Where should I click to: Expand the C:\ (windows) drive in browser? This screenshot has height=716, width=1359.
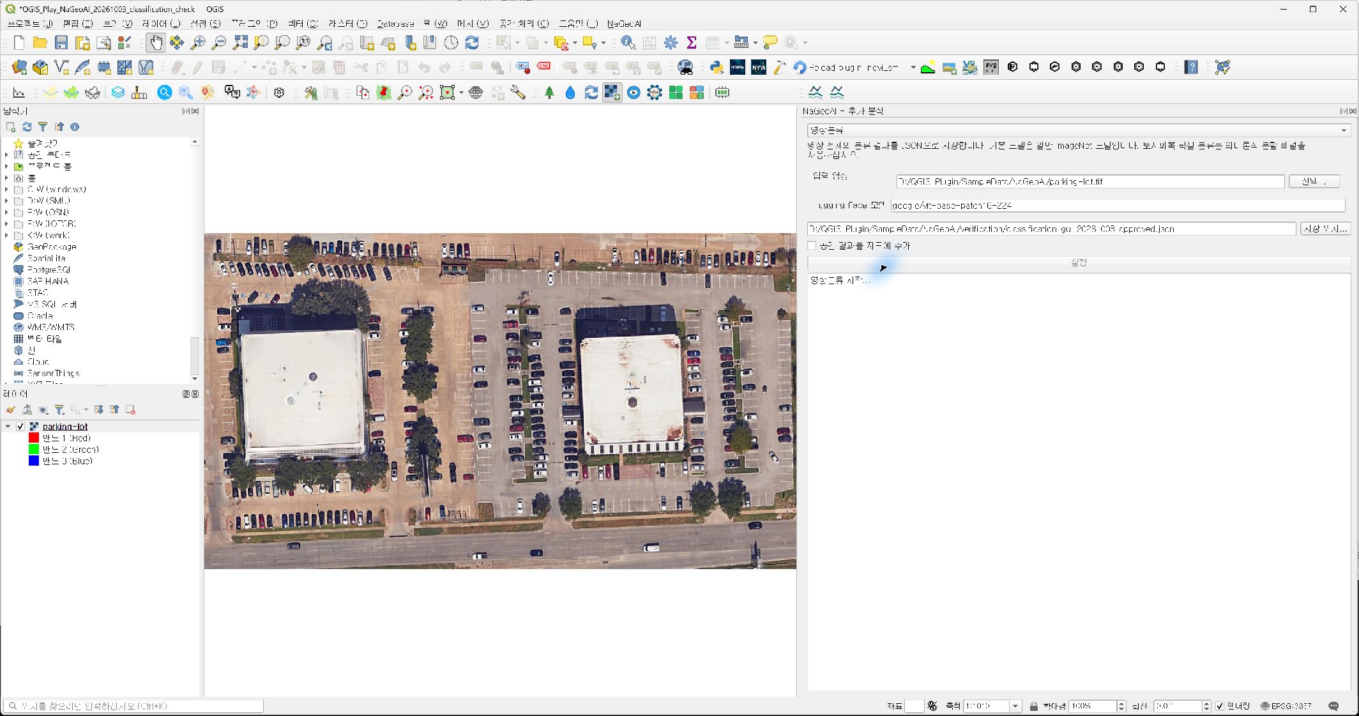(6, 190)
